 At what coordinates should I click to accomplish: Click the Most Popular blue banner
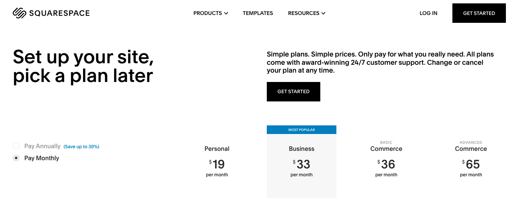pyautogui.click(x=302, y=130)
